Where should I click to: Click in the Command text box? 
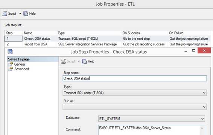[149, 130]
